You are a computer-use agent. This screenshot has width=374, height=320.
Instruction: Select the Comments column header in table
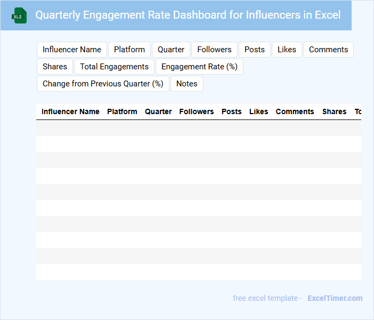295,111
